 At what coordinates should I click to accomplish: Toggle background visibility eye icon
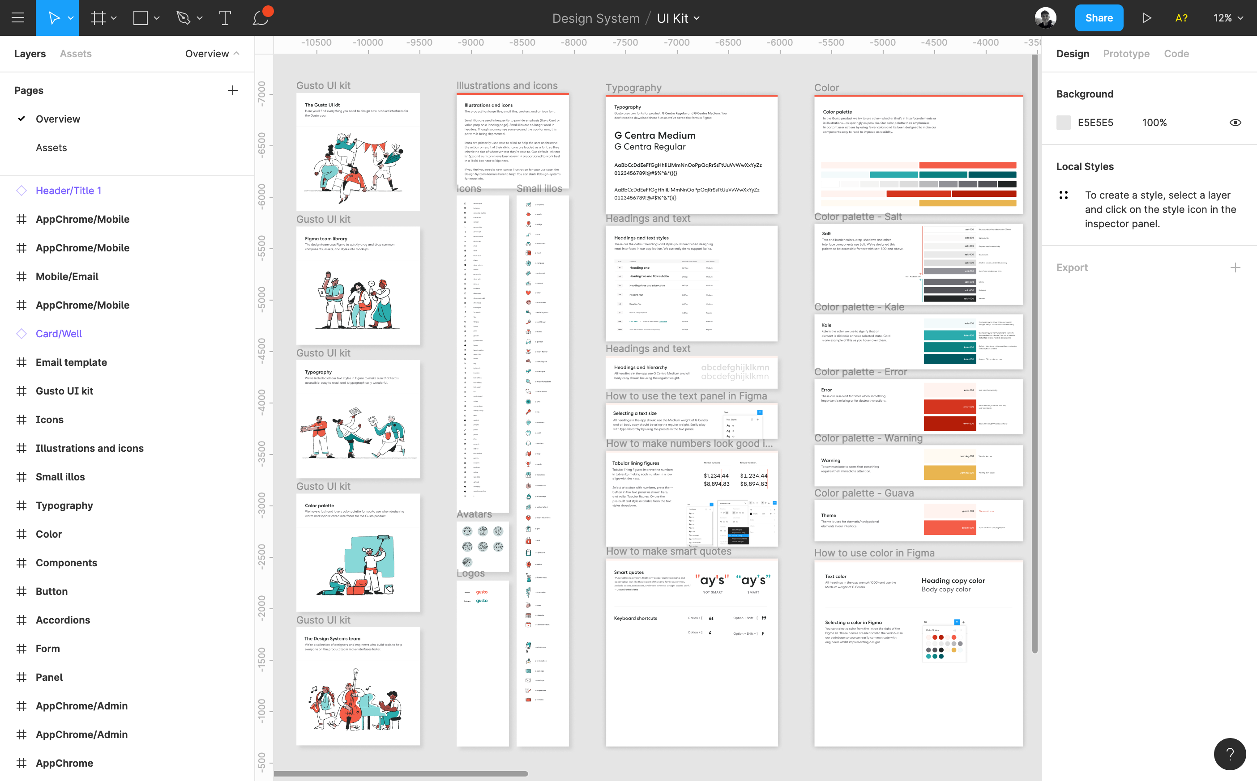1235,123
